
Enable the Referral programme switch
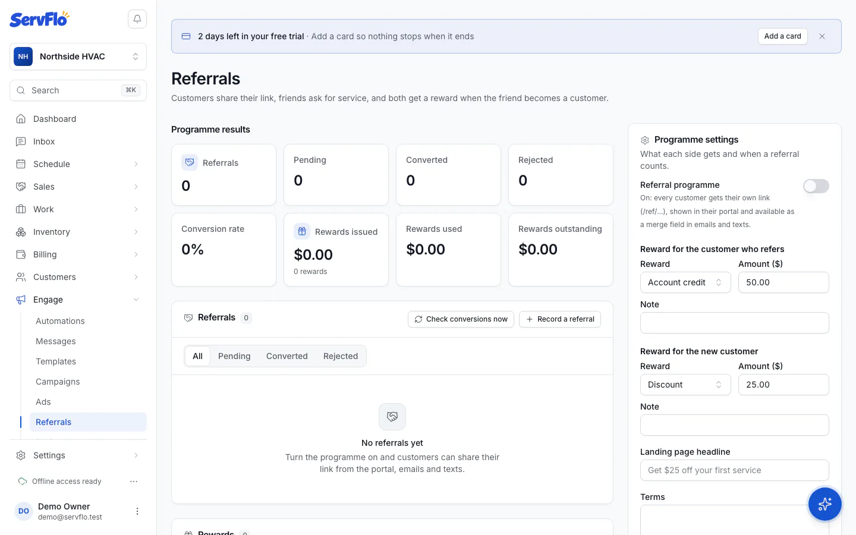pos(816,186)
